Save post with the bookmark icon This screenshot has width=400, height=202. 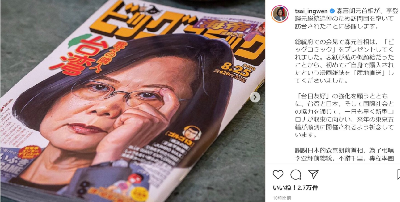(x=398, y=175)
